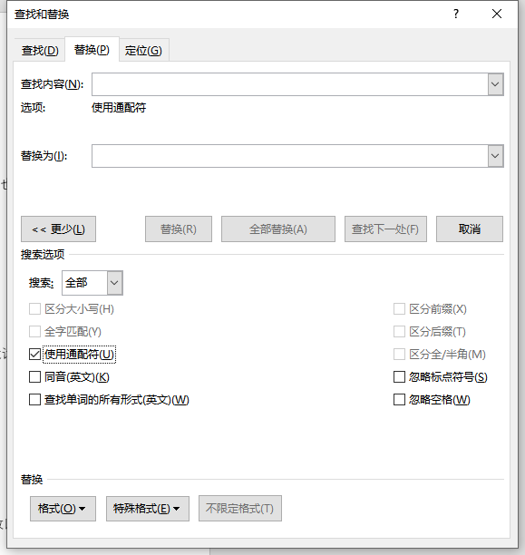525x555 pixels.
Task: Open the 搜索 direction dropdown showing 全部
Action: (x=92, y=283)
